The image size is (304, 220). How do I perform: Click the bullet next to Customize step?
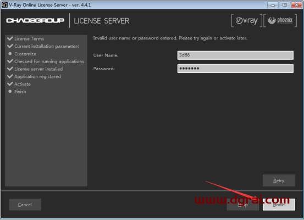click(x=10, y=54)
